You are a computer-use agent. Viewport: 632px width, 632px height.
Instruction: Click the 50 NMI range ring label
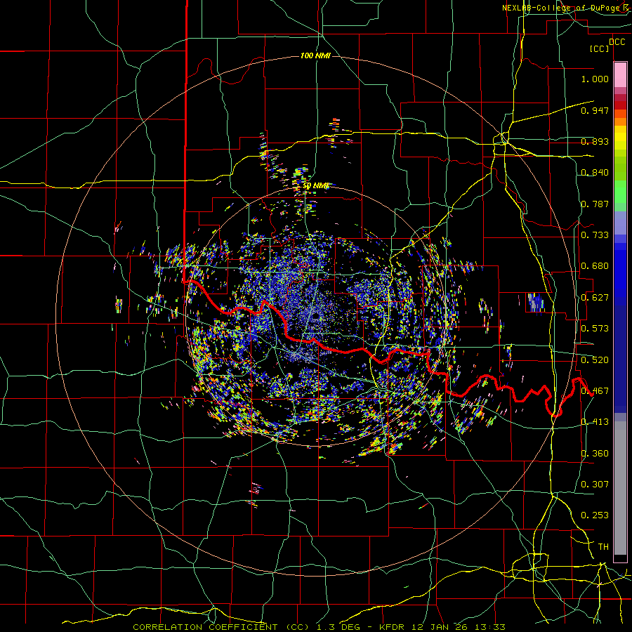pyautogui.click(x=316, y=186)
